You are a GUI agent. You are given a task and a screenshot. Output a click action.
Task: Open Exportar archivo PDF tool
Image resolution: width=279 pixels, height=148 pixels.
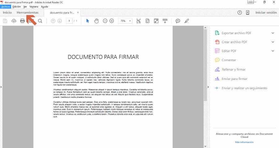237,33
